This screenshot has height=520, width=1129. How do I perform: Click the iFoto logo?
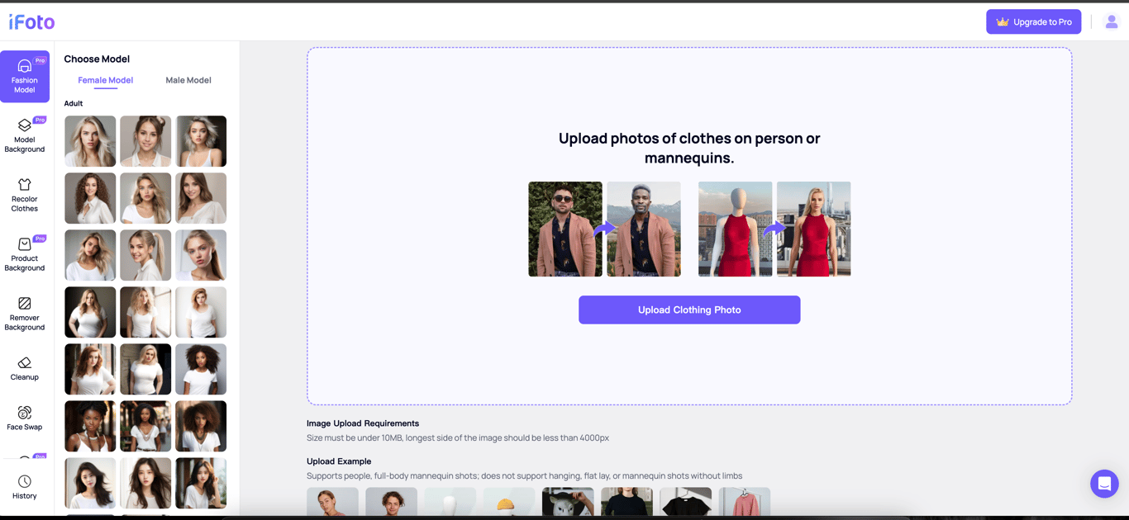click(x=32, y=22)
